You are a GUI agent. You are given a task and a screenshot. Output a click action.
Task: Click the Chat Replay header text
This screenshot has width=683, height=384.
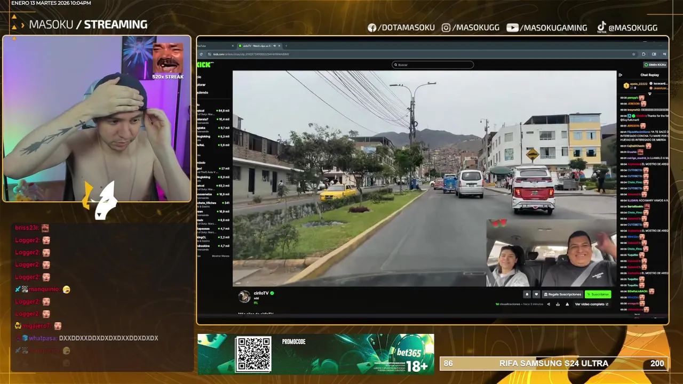pos(650,75)
